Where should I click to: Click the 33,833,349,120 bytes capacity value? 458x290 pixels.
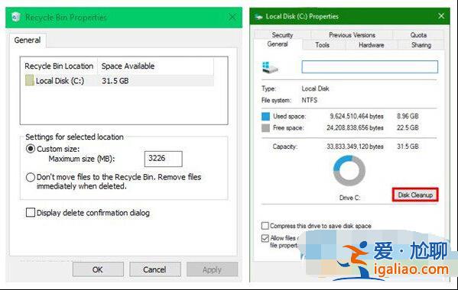pyautogui.click(x=355, y=147)
